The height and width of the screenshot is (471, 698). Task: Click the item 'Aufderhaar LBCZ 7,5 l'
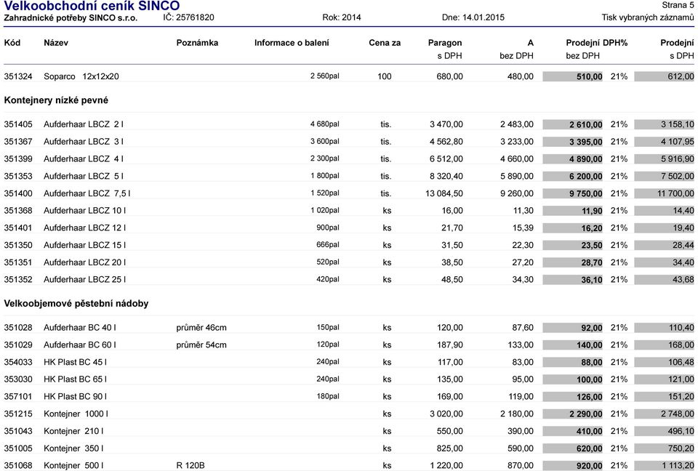pos(87,193)
